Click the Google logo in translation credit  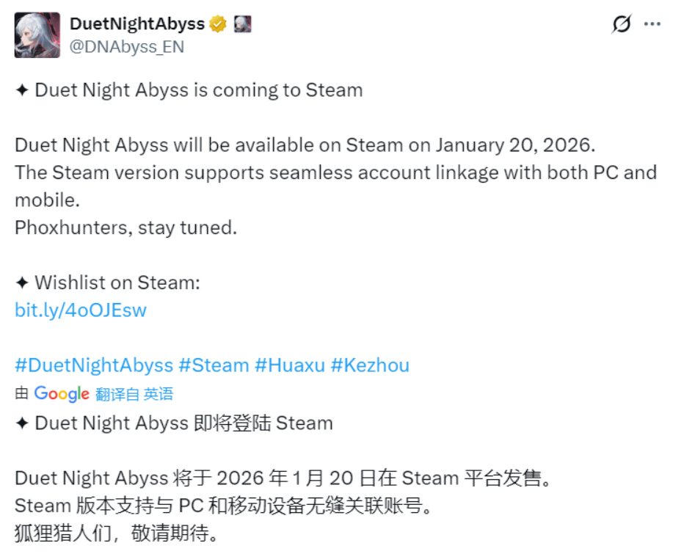pyautogui.click(x=62, y=394)
